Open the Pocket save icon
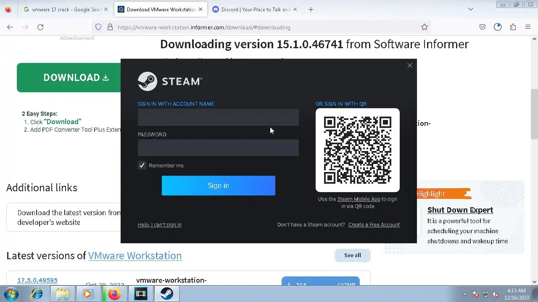The image size is (538, 302). tap(483, 27)
